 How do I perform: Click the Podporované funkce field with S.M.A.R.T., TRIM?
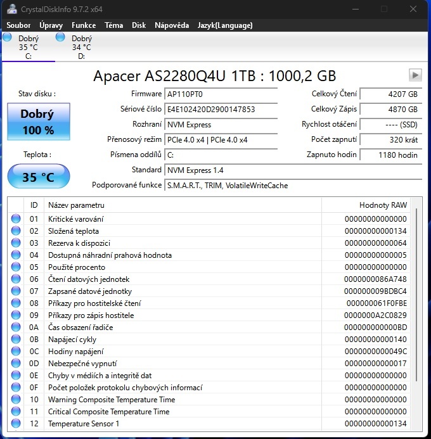point(293,186)
